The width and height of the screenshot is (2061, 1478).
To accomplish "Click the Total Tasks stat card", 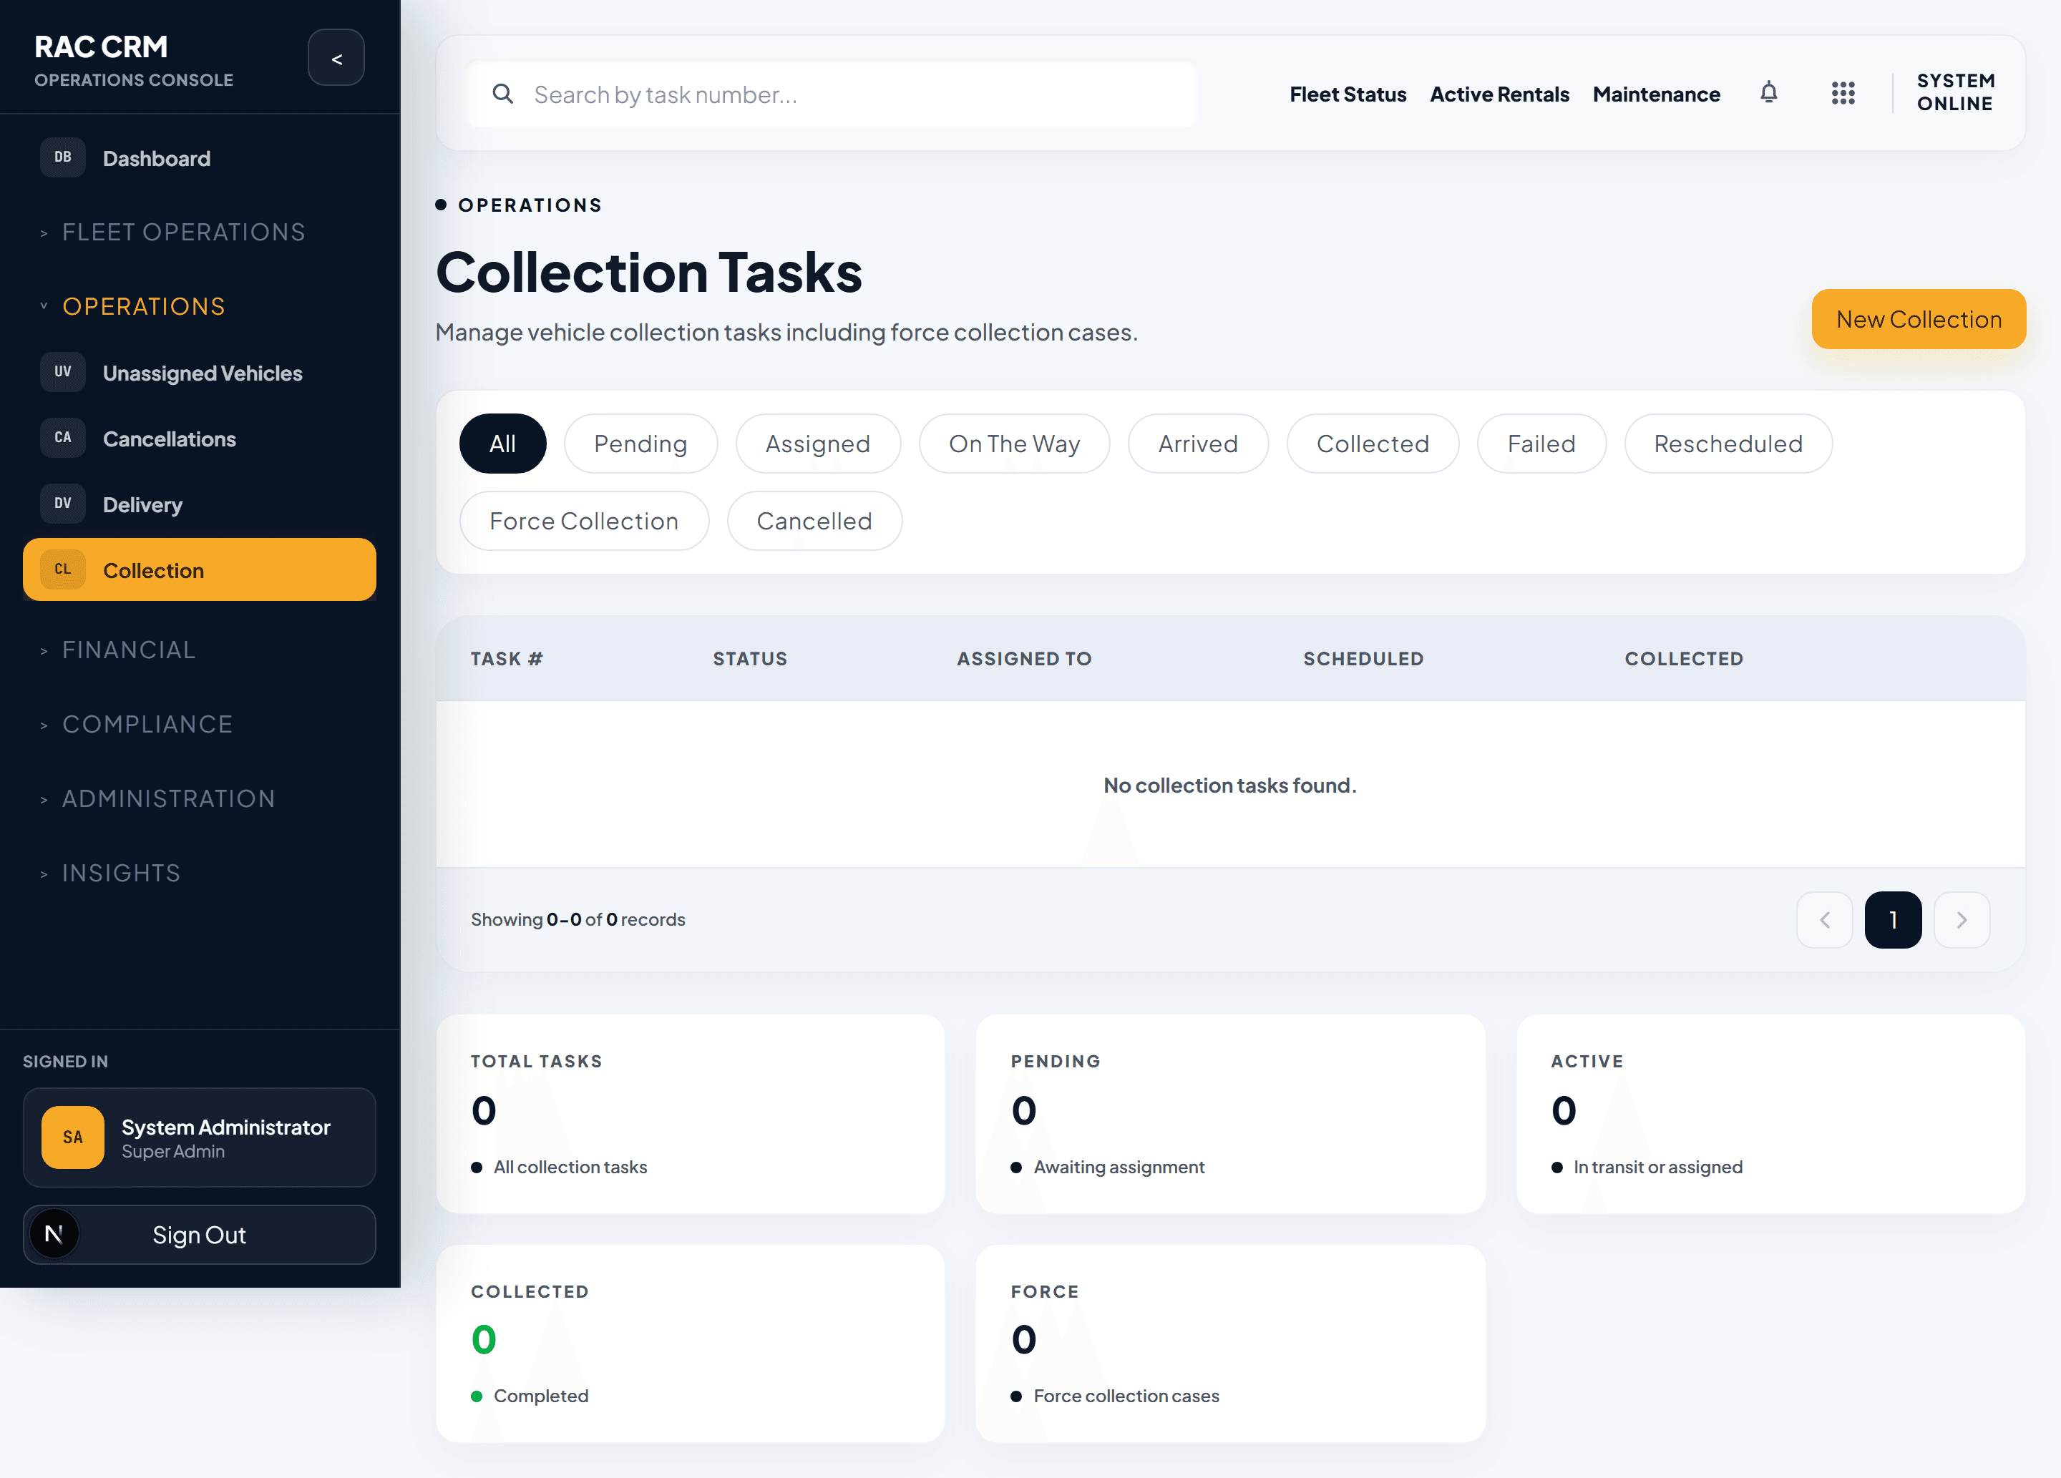I will [690, 1114].
